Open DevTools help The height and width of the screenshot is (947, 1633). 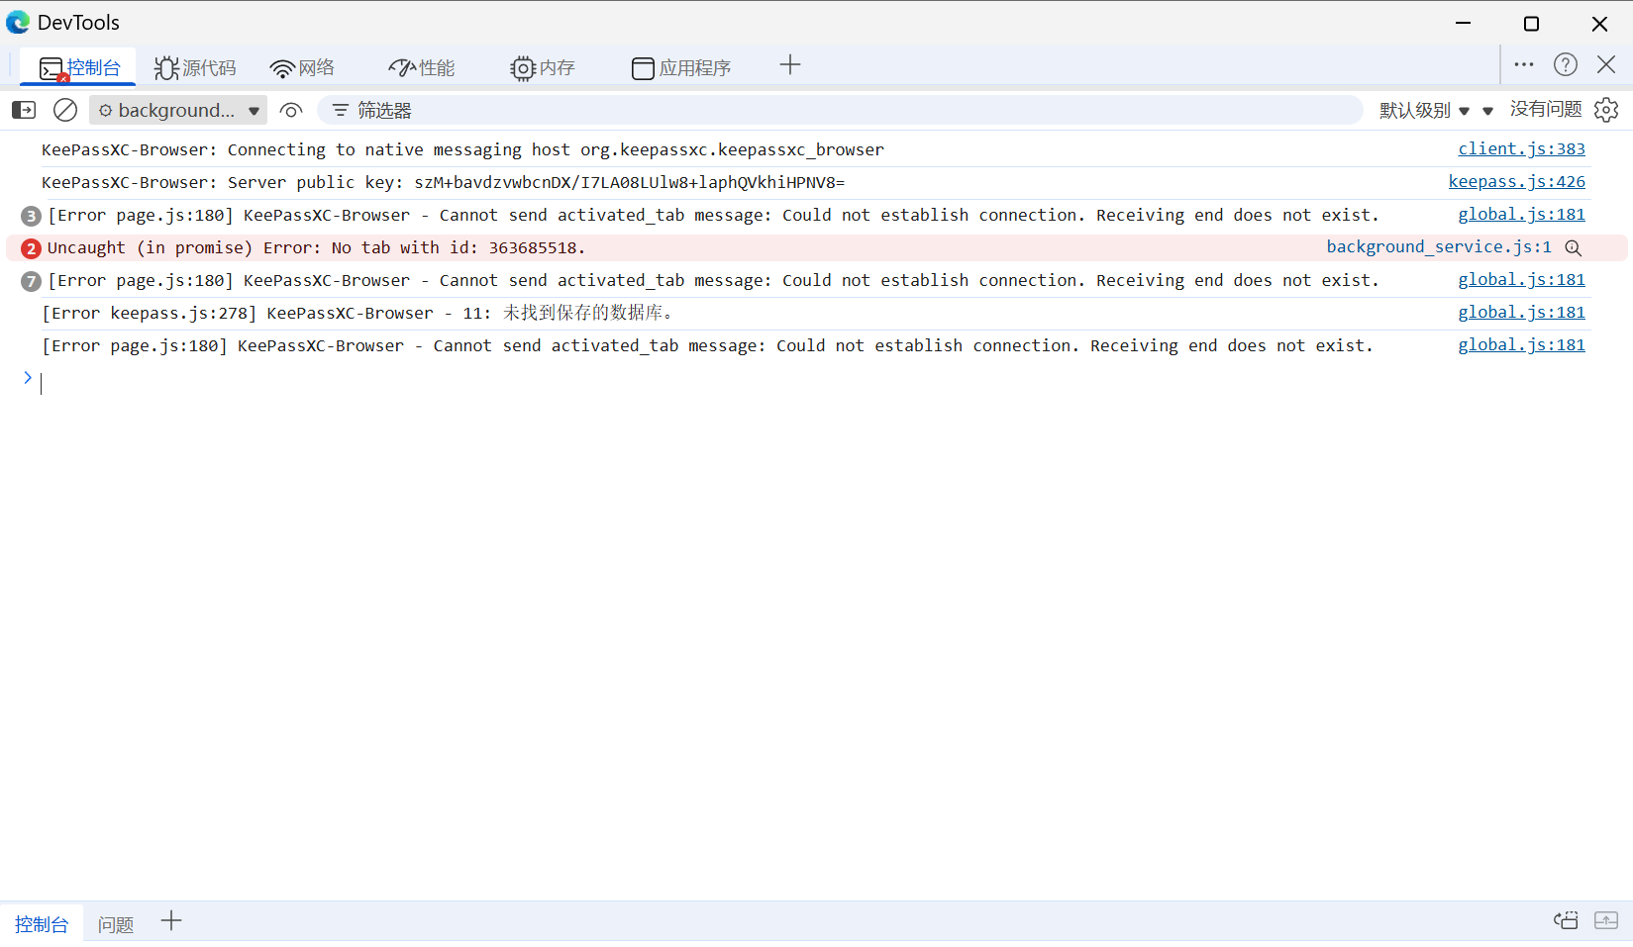coord(1566,64)
